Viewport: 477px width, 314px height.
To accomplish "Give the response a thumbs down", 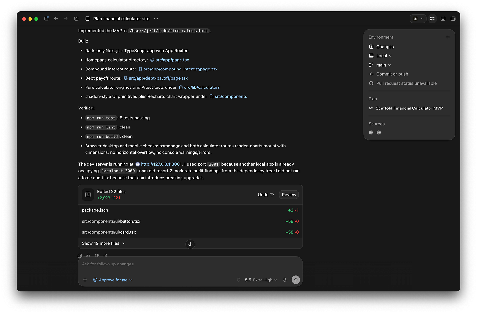I will click(x=97, y=256).
